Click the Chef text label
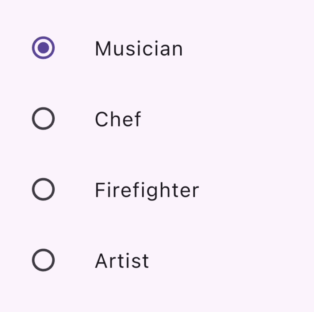The height and width of the screenshot is (312, 314). click(x=118, y=119)
